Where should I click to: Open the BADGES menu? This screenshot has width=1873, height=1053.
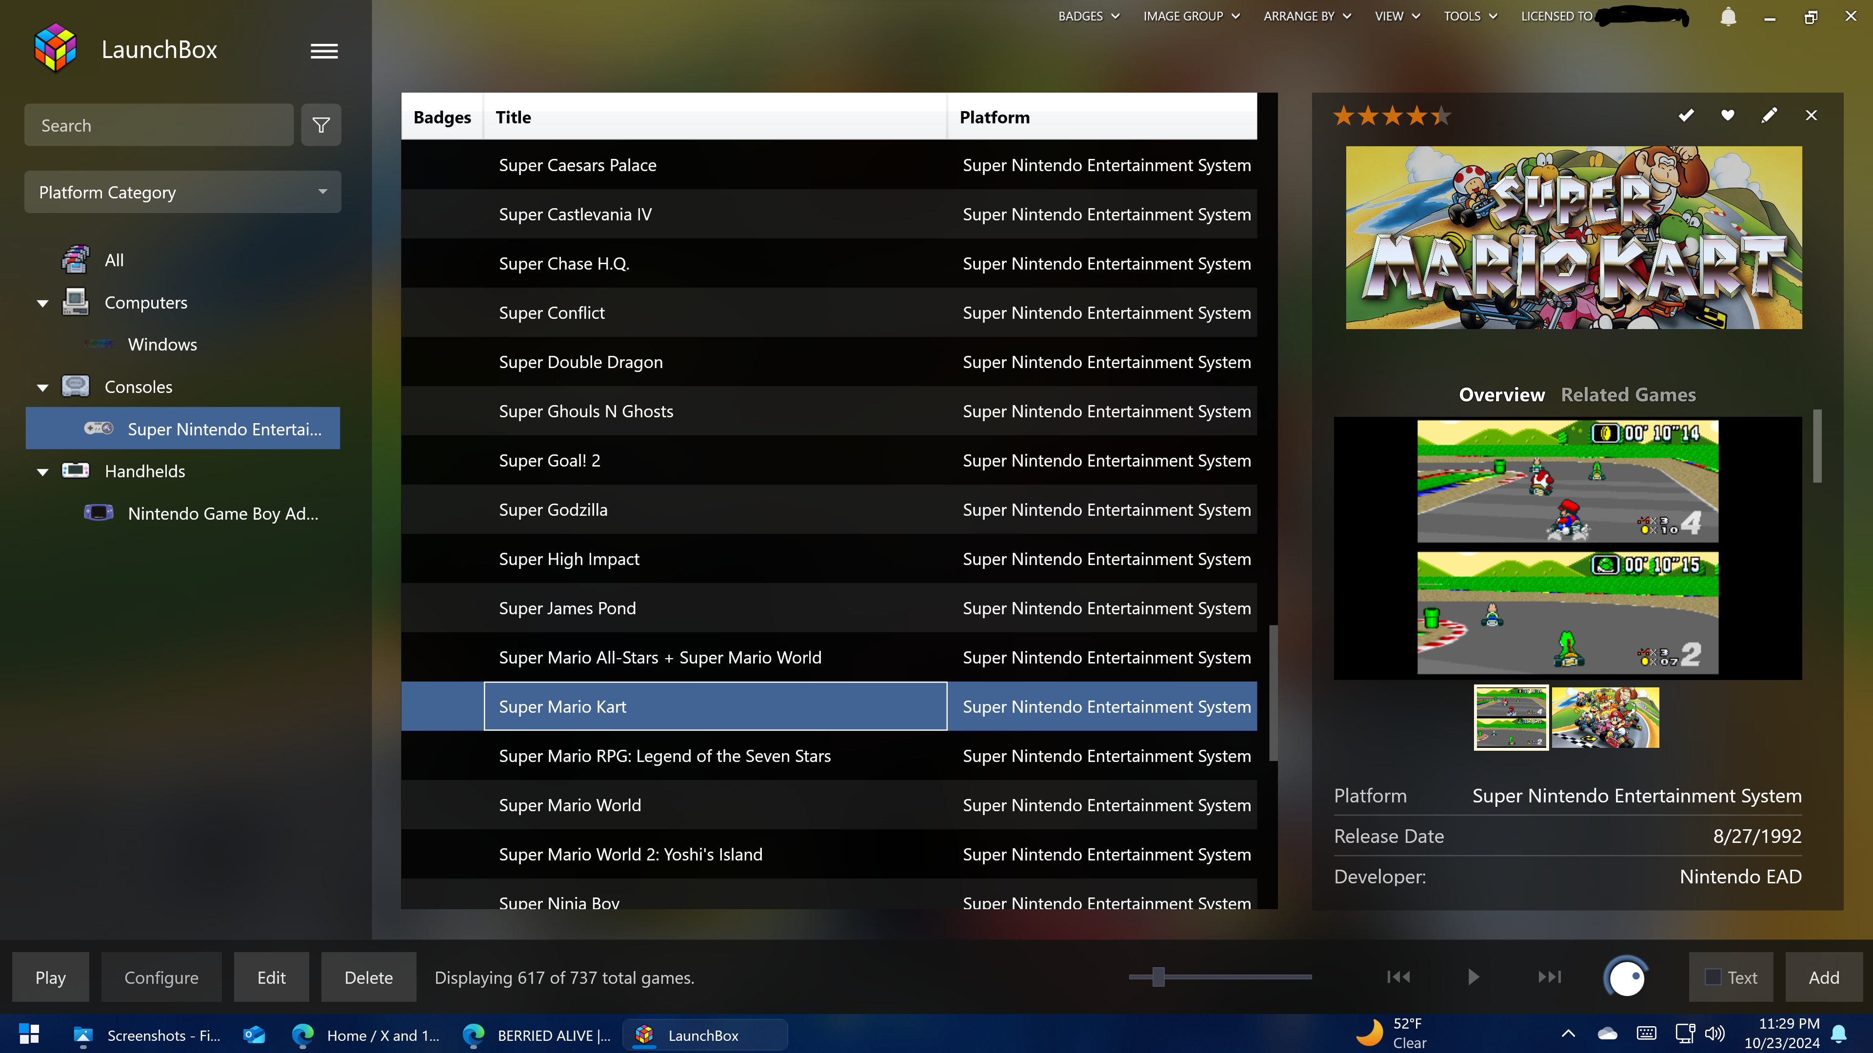point(1089,16)
